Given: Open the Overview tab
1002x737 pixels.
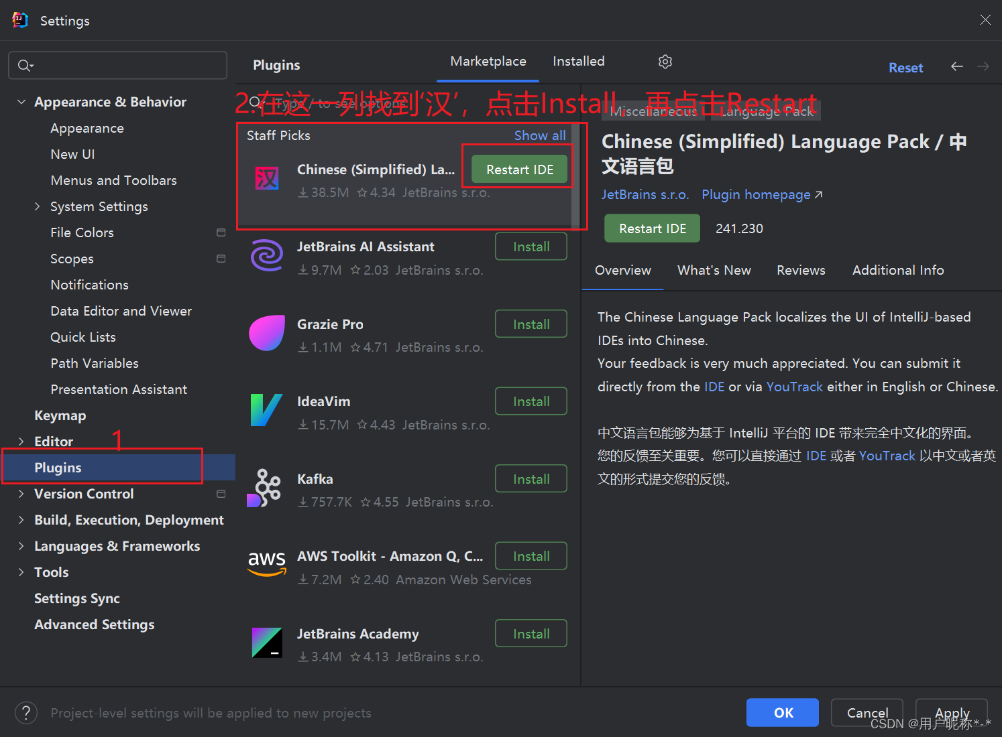Looking at the screenshot, I should (623, 270).
